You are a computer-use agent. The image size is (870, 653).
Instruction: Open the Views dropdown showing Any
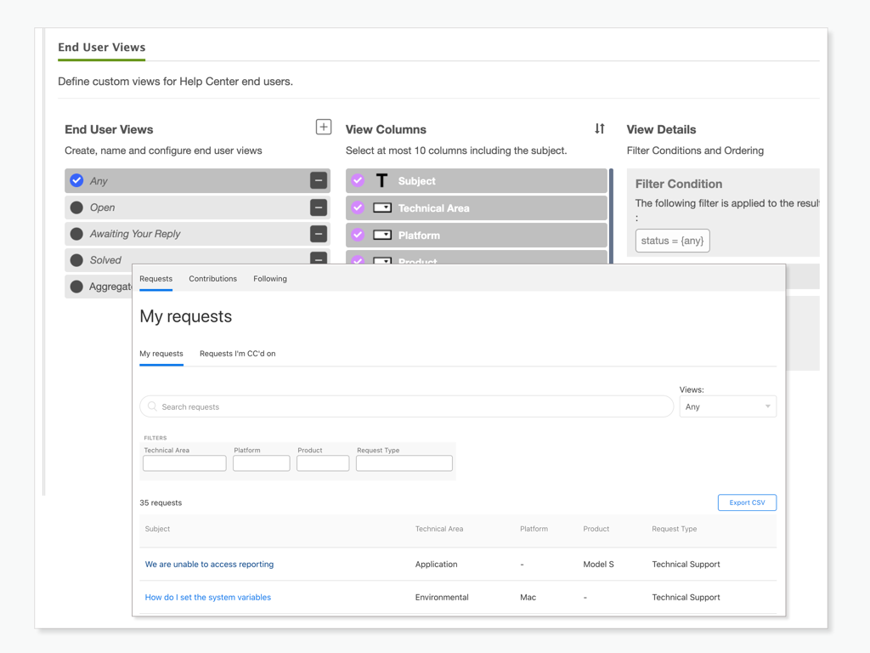click(727, 406)
